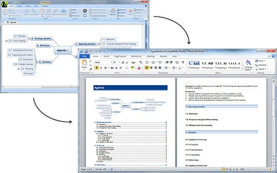Click the Cut scissors icon in Word
The width and height of the screenshot is (277, 173).
click(90, 61)
